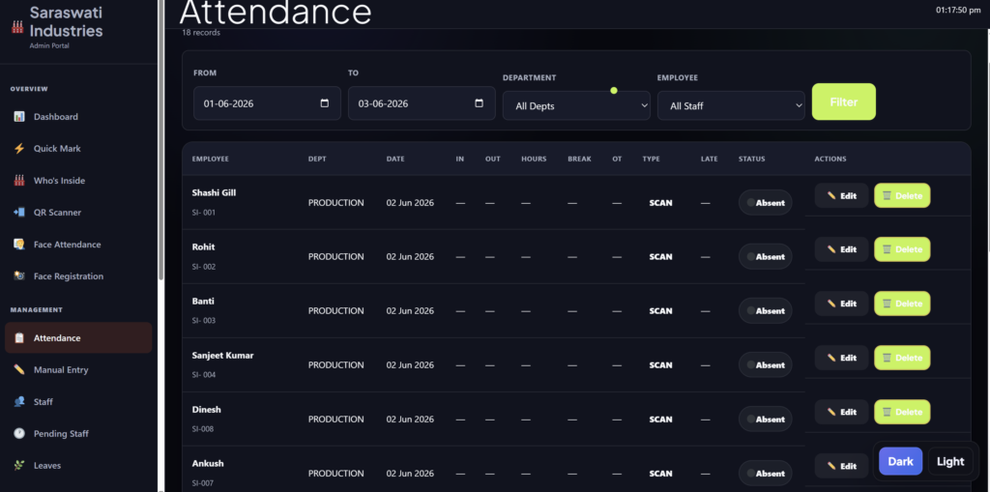Image resolution: width=990 pixels, height=492 pixels.
Task: Click the To date field 03-06-2026
Action: 422,103
